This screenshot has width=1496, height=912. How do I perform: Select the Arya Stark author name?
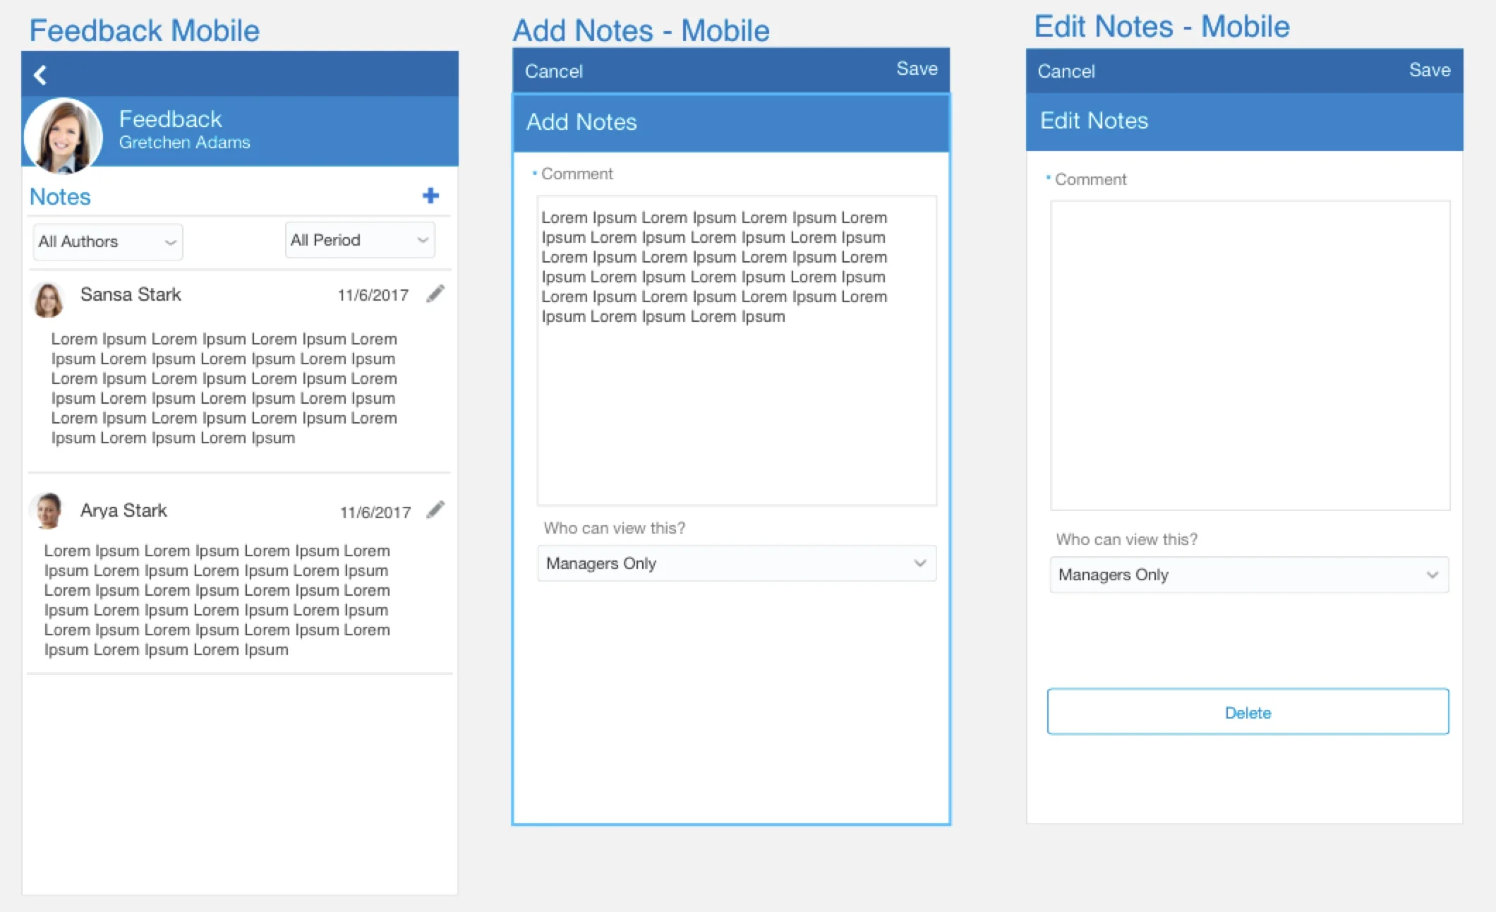[123, 510]
